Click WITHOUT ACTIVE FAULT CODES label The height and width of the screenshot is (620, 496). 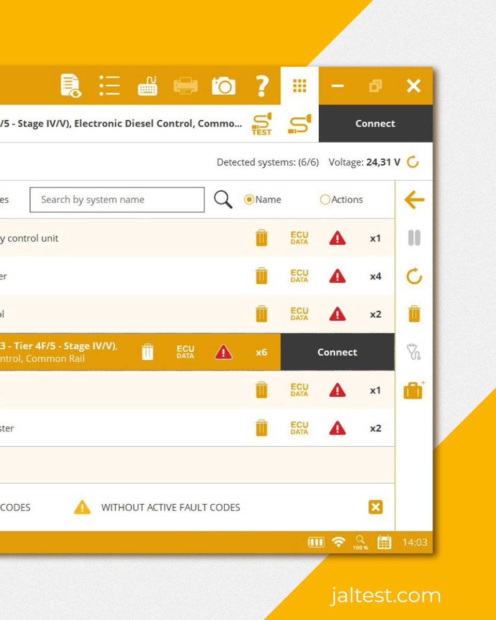coord(171,507)
